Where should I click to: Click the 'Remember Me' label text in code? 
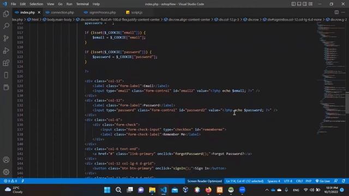tap(174, 134)
